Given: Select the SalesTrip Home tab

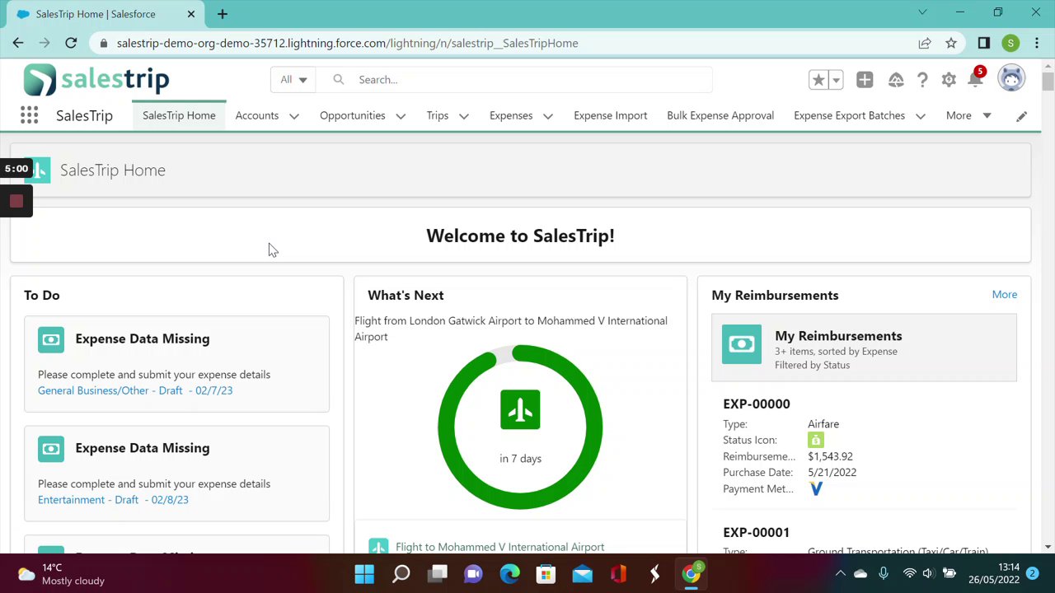Looking at the screenshot, I should pyautogui.click(x=179, y=115).
